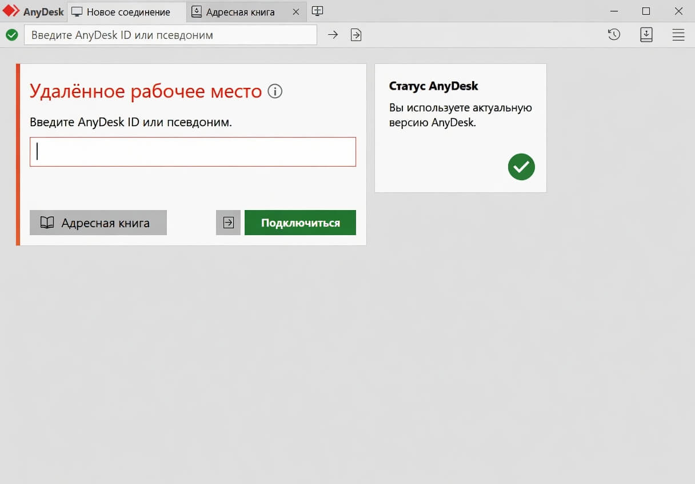Open a new tab with plus icon
Screen dimensions: 695x484
(317, 11)
